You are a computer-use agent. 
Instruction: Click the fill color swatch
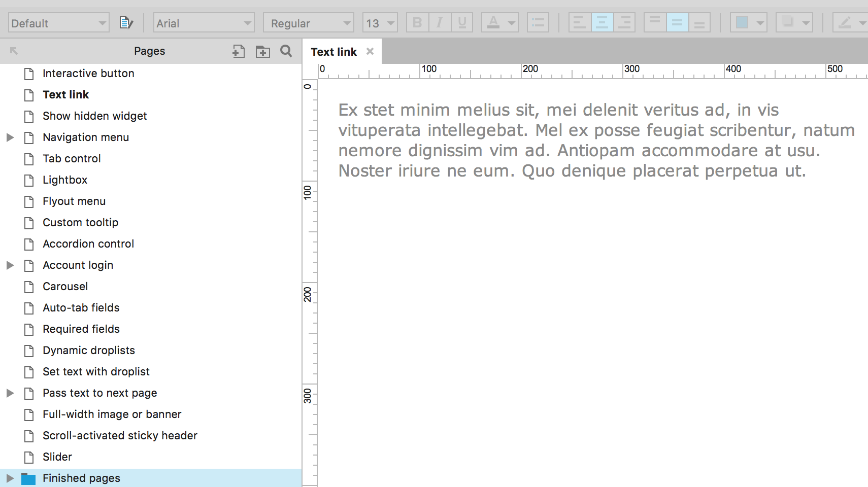coord(742,23)
